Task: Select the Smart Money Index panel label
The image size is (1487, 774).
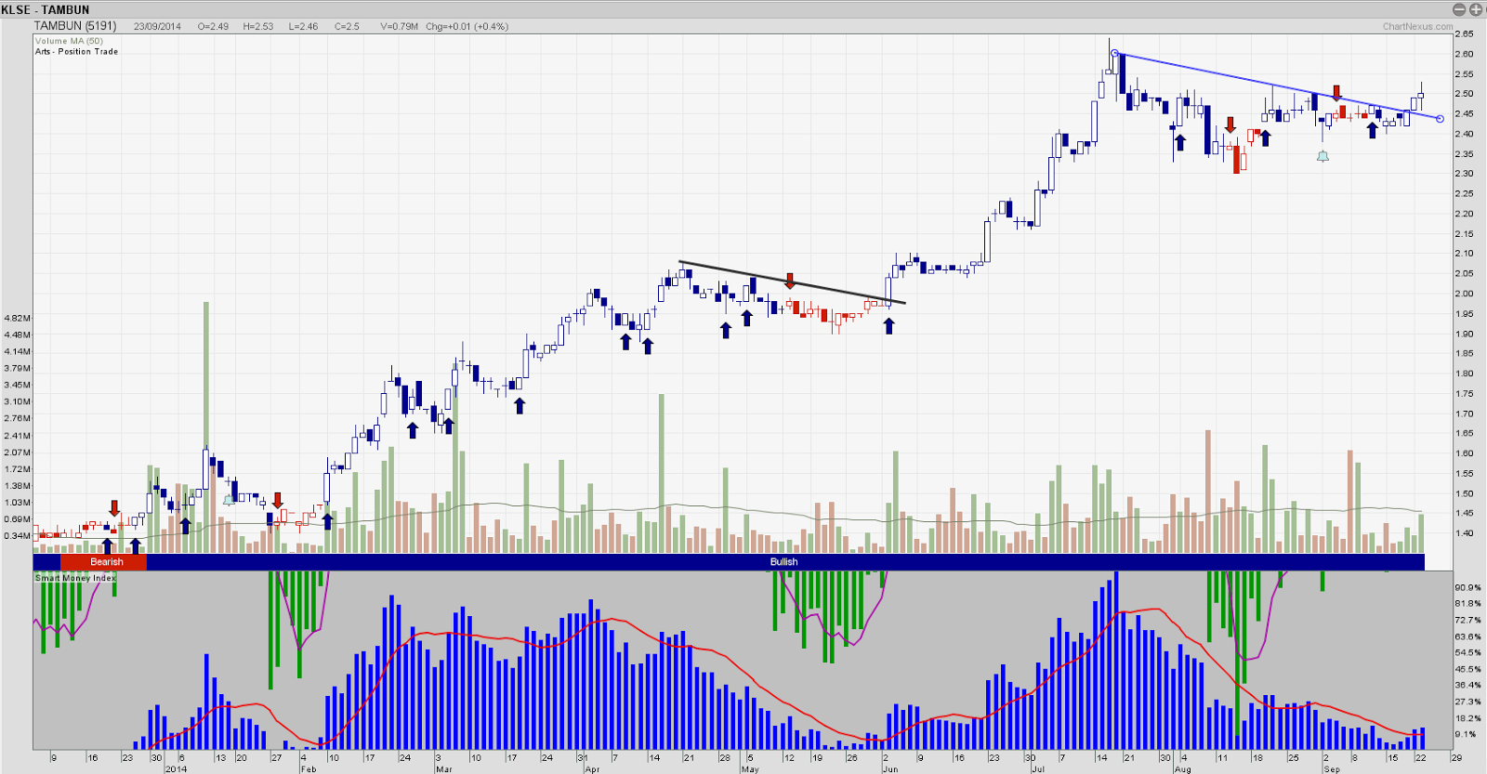Action: point(75,578)
